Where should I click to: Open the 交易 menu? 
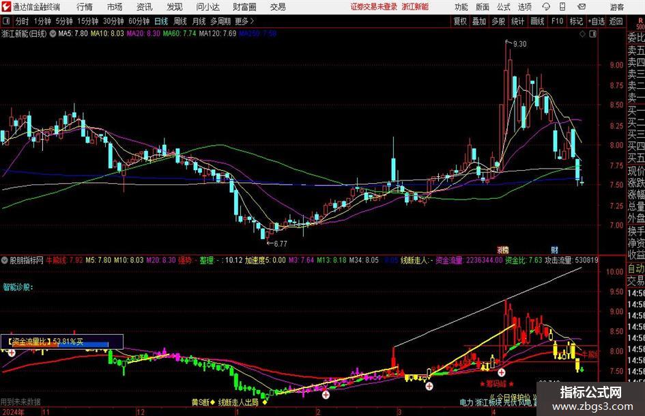pos(278,7)
